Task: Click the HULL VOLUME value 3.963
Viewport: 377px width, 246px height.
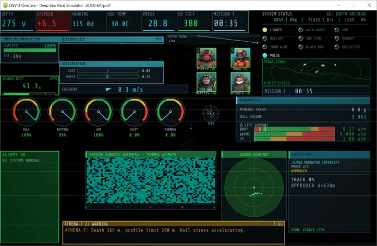Action: pos(358,117)
